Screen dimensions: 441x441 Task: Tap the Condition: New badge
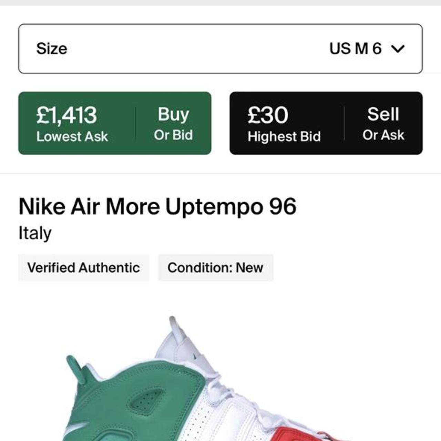(215, 268)
